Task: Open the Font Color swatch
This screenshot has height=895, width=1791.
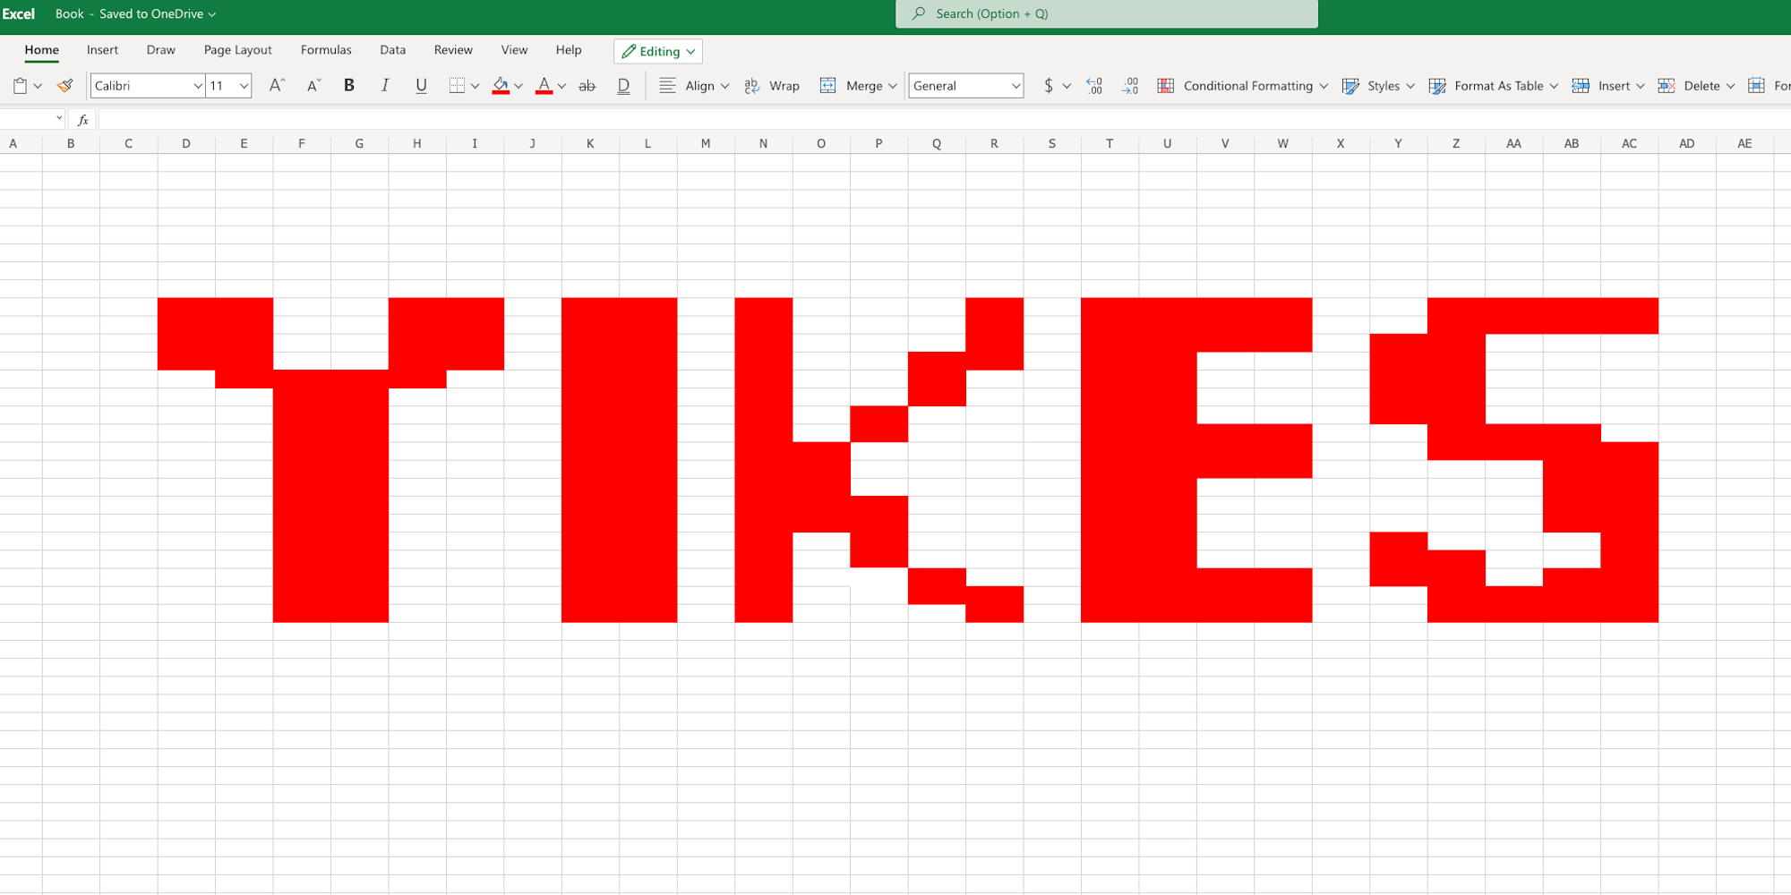Action: pos(544,85)
